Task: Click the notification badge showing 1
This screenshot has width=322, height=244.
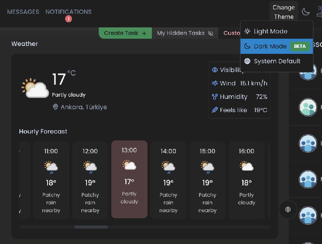Action: [x=69, y=19]
